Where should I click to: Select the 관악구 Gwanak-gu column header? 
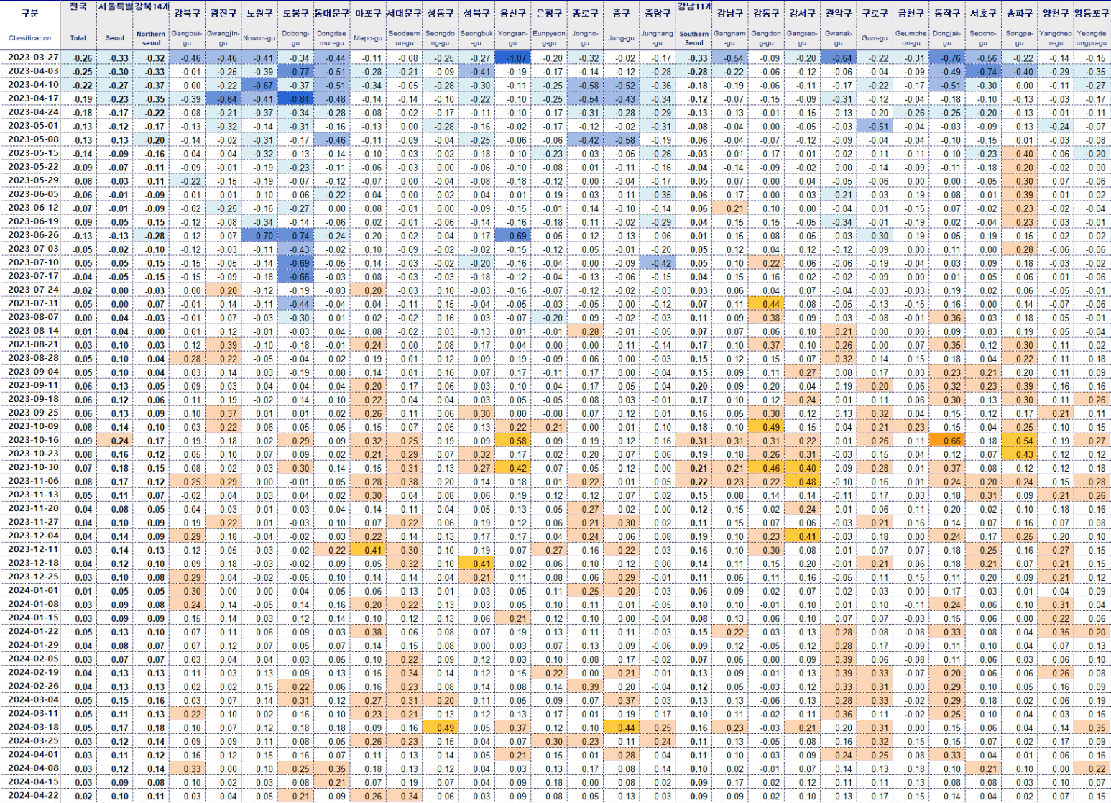coord(838,25)
